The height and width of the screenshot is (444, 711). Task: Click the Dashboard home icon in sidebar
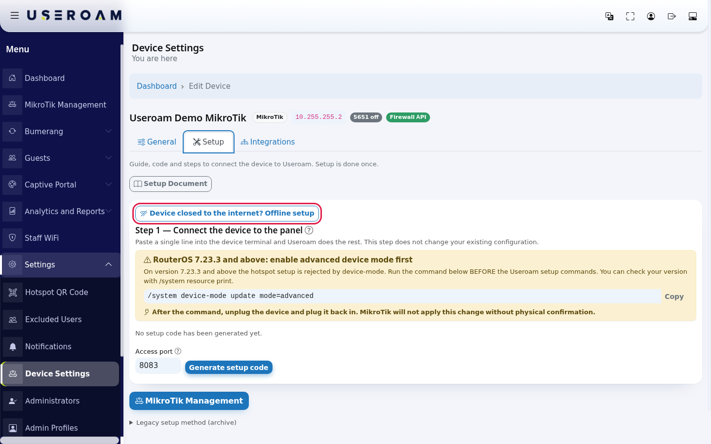pyautogui.click(x=12, y=78)
